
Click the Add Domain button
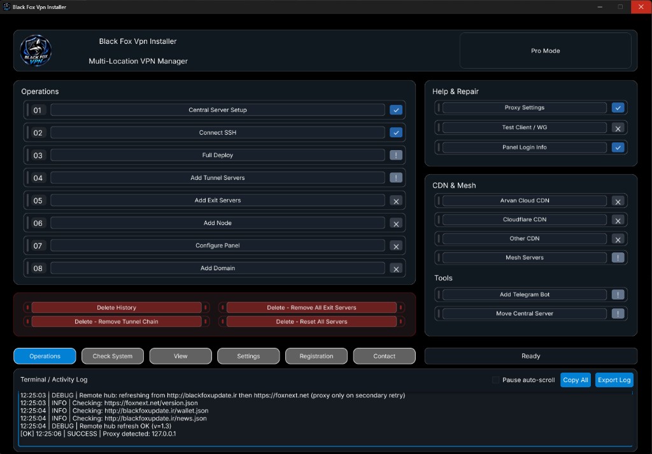tap(218, 268)
